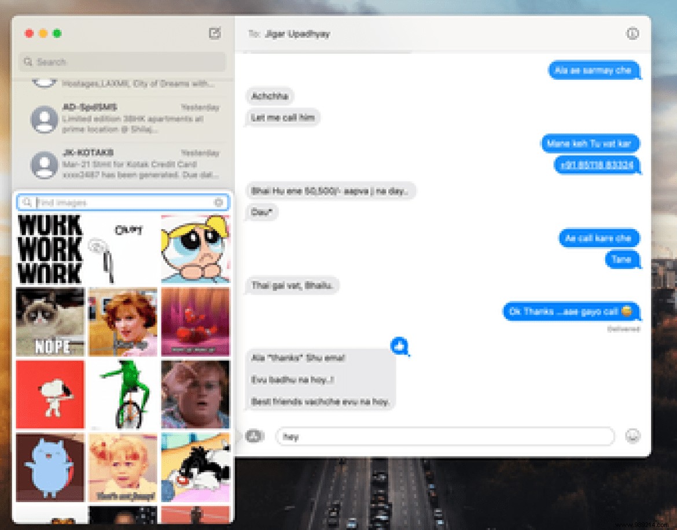Open the AD-SpdSMS contact avatar

point(45,119)
